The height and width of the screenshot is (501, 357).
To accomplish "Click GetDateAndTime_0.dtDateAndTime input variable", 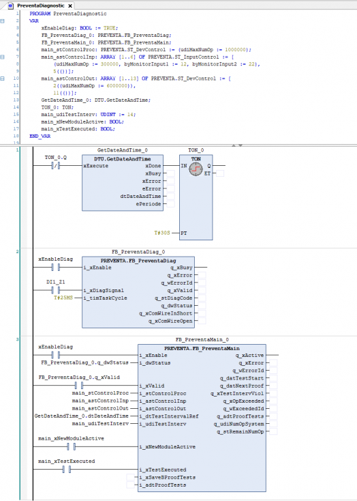I will point(81,416).
